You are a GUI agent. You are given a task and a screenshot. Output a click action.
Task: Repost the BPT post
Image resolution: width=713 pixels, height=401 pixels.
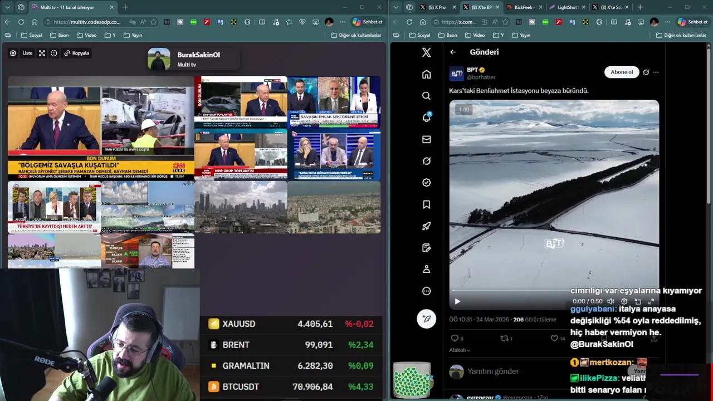[504, 338]
